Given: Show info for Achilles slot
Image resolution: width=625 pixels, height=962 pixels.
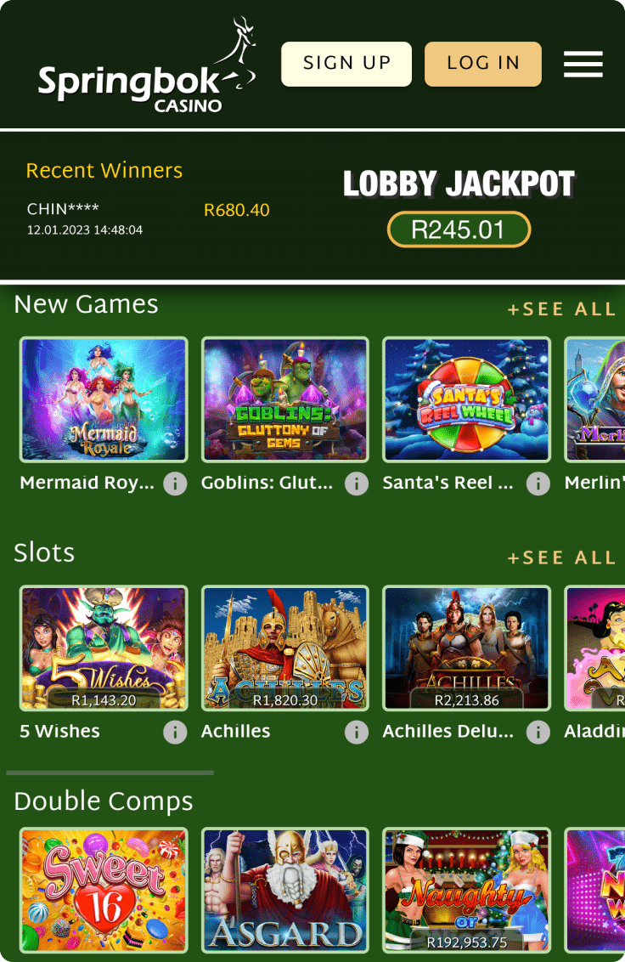Looking at the screenshot, I should pyautogui.click(x=357, y=732).
